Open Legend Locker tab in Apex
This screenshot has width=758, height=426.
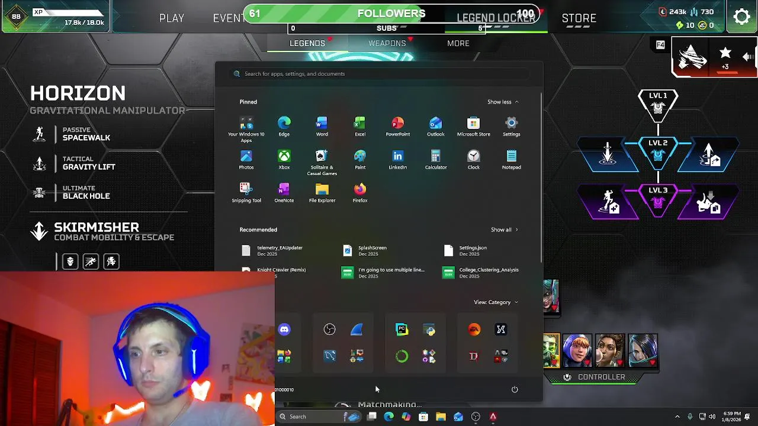[x=496, y=18]
